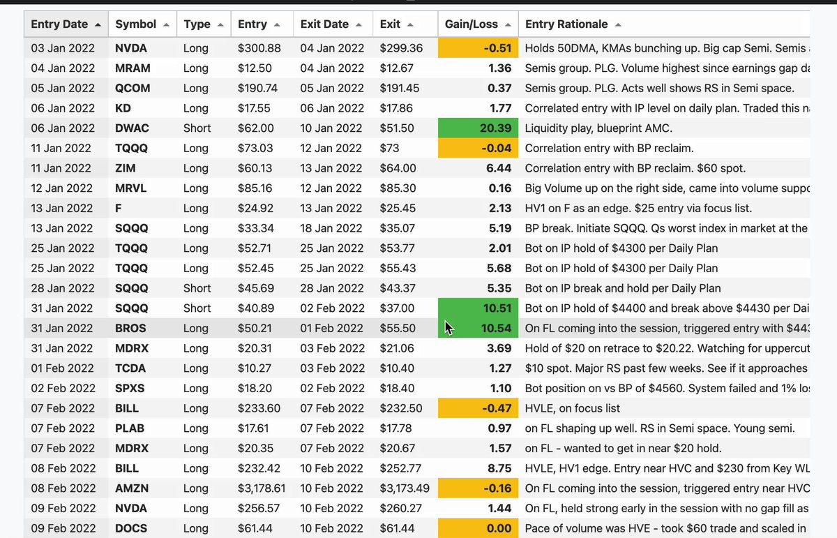The image size is (837, 538).
Task: Click the 8.75 gain value
Action: (x=500, y=468)
